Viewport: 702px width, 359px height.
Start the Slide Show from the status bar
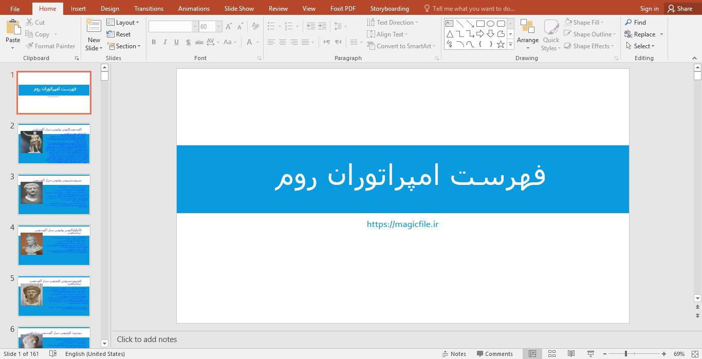pyautogui.click(x=591, y=354)
